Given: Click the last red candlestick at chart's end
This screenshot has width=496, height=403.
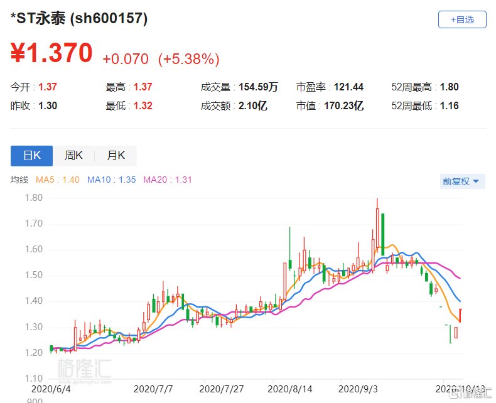Looking at the screenshot, I should pyautogui.click(x=460, y=315).
